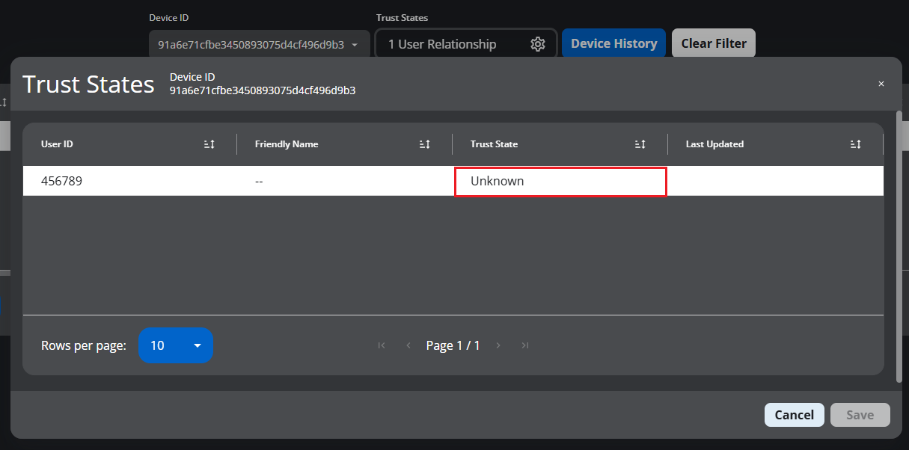Click the Page 1 / 1 indicator
The image size is (909, 450).
click(453, 345)
